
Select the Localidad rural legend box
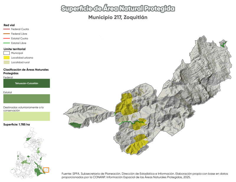click(6, 62)
